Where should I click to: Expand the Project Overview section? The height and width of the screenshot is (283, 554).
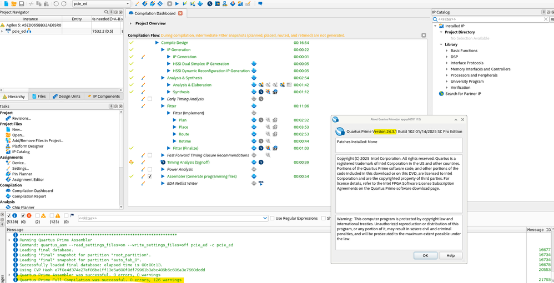131,24
